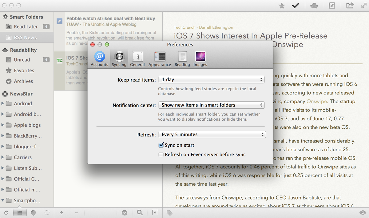Open article in browser with compass icon
The image size is (369, 218).
click(332, 6)
